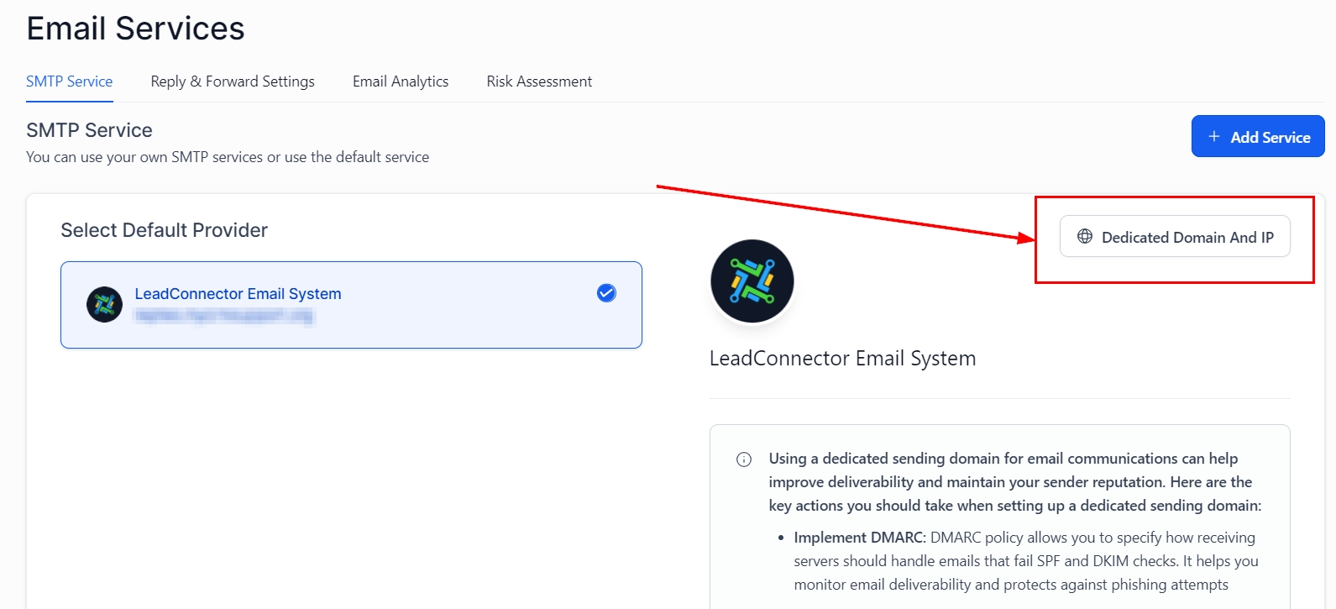The width and height of the screenshot is (1336, 609).
Task: Click the Implement DMARC bullet text
Action: 859,538
